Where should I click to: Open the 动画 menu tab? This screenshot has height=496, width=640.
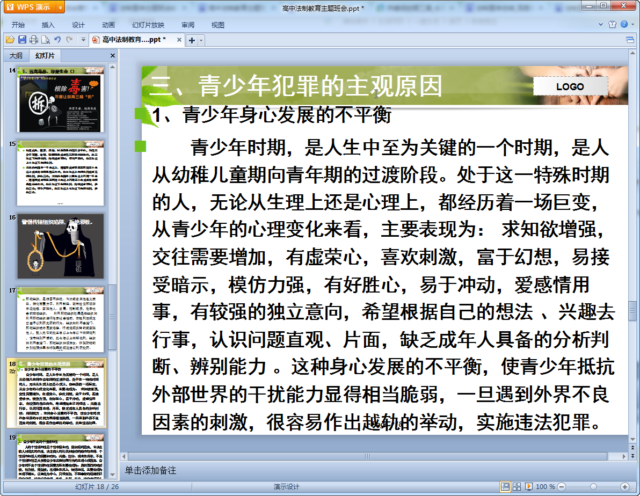click(x=108, y=25)
